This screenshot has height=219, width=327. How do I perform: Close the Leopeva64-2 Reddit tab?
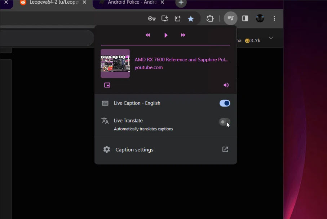(x=84, y=2)
